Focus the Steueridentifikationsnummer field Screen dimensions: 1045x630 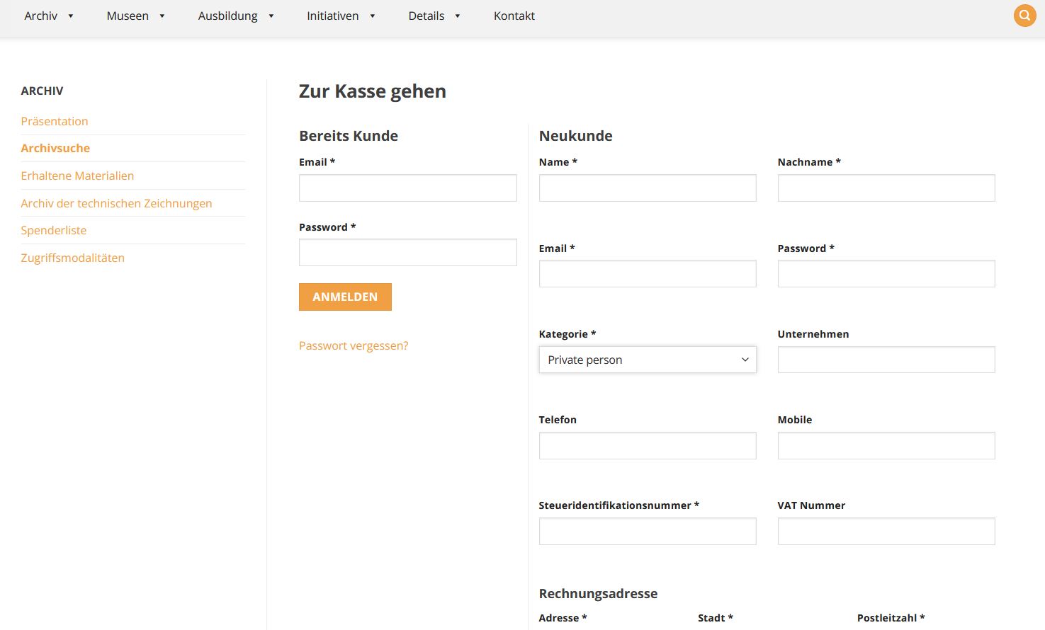click(x=647, y=532)
